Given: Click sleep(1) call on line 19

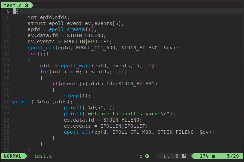Looking at the screenshot, I should (76, 96).
